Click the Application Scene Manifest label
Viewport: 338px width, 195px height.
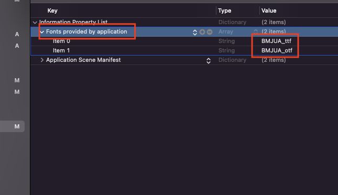coord(83,60)
